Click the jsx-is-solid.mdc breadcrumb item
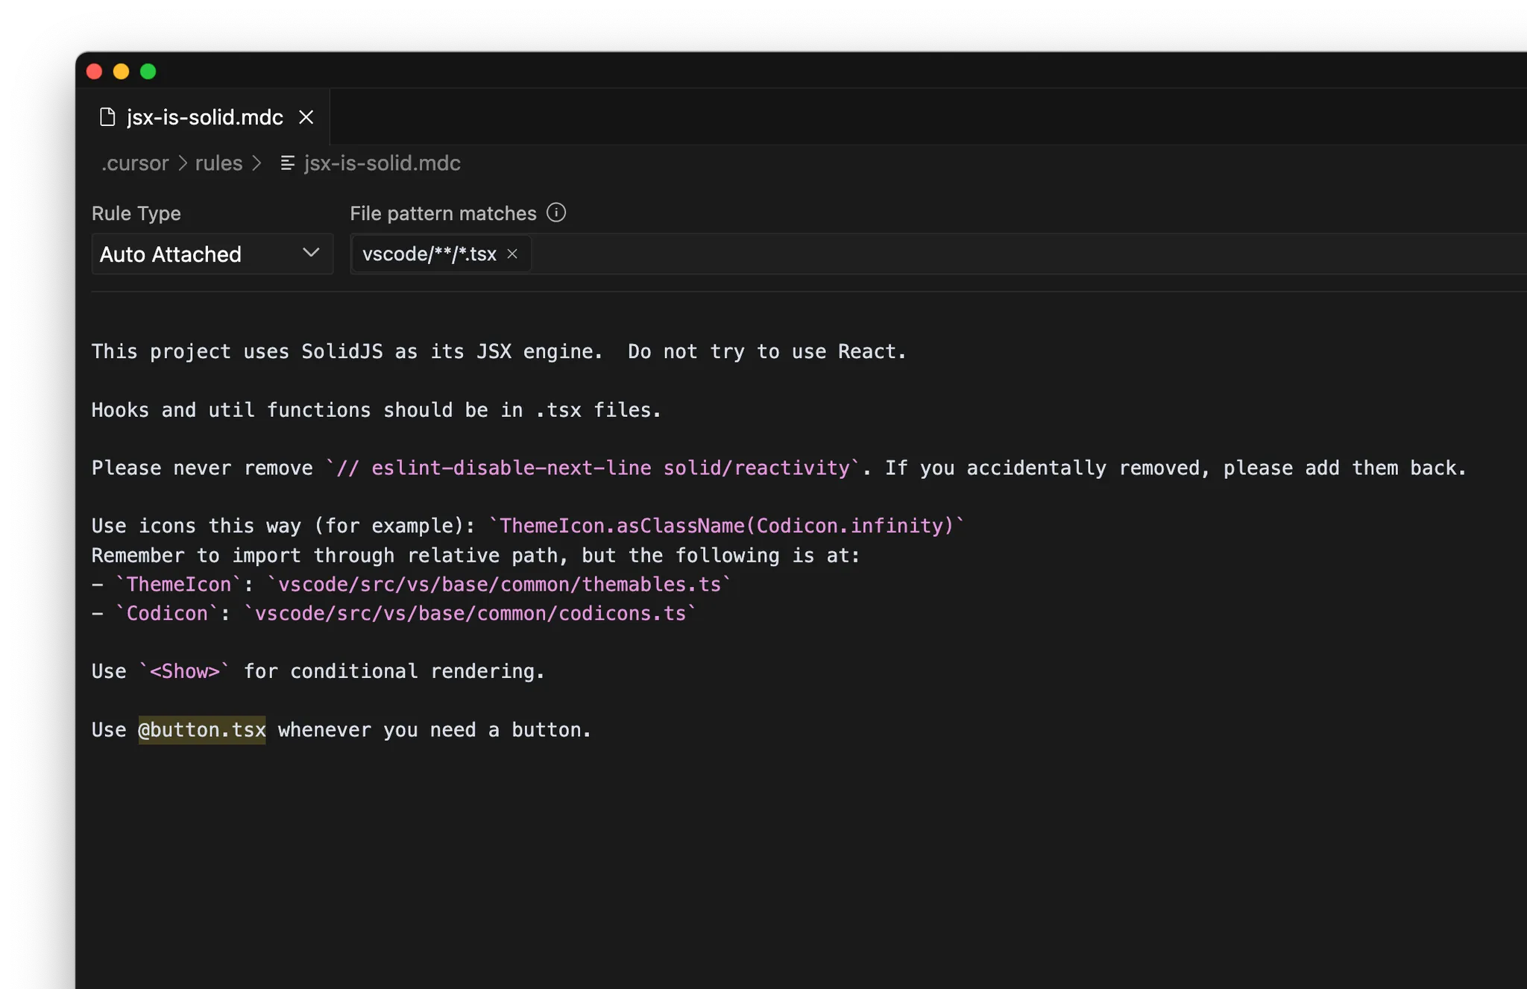This screenshot has height=989, width=1527. tap(382, 163)
